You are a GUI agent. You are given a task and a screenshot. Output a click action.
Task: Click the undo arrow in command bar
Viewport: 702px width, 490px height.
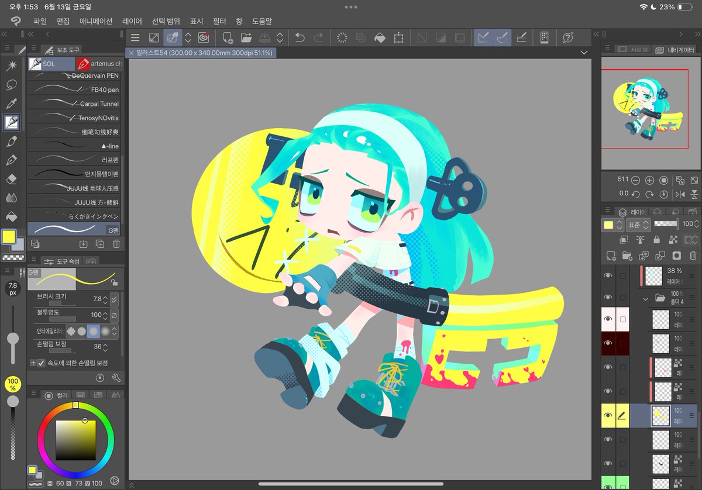[x=300, y=38]
